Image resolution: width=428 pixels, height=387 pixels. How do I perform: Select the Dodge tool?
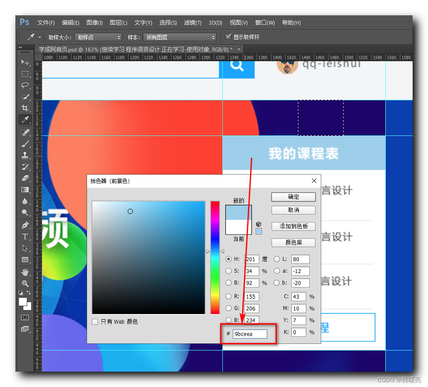(25, 212)
